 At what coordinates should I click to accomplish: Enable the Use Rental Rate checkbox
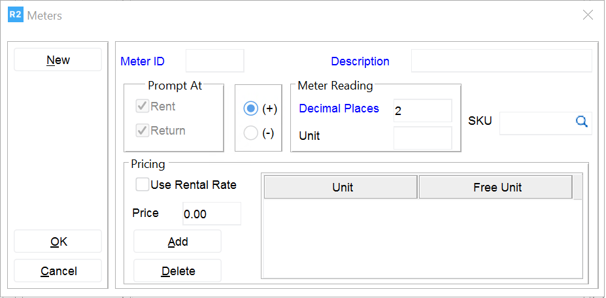pyautogui.click(x=142, y=185)
